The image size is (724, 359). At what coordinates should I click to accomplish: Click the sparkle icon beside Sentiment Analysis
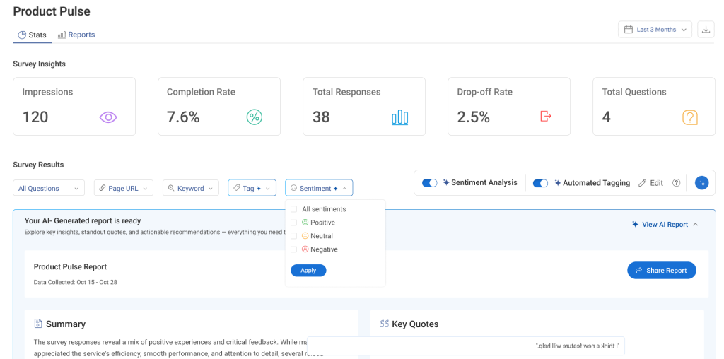tap(446, 183)
